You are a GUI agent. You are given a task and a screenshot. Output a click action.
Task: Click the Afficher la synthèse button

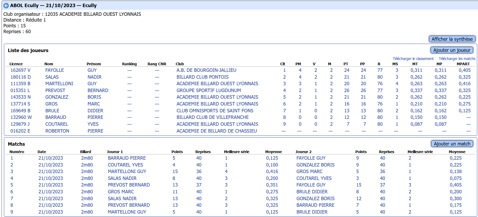click(x=452, y=39)
